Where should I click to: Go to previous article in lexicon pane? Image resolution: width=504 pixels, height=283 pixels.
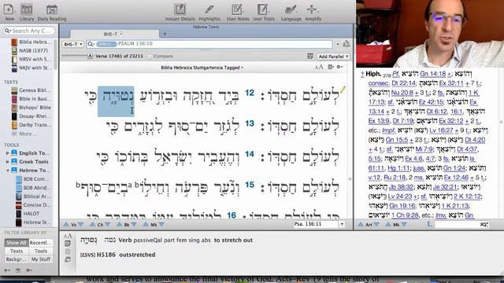[361, 224]
